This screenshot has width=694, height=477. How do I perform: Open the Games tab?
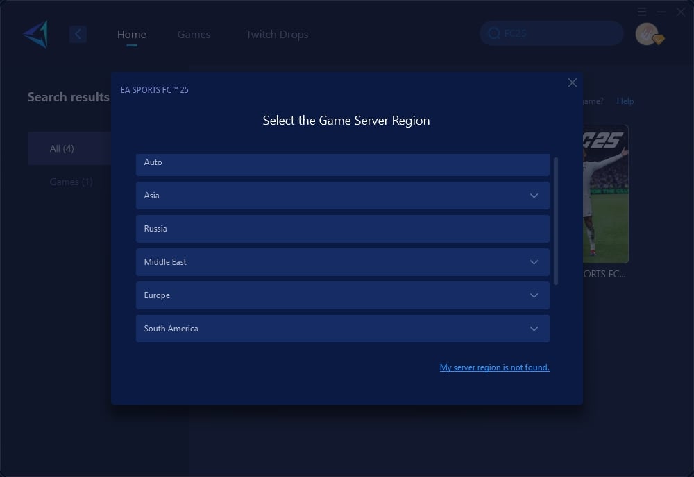coord(194,35)
